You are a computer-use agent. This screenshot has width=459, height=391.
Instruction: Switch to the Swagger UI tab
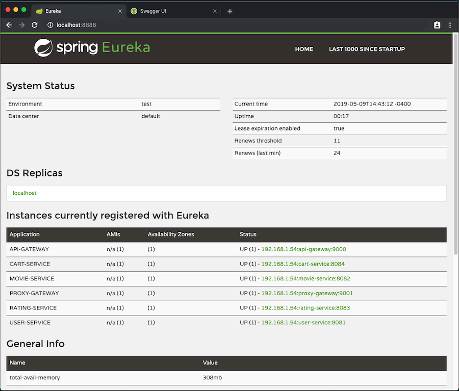(174, 11)
